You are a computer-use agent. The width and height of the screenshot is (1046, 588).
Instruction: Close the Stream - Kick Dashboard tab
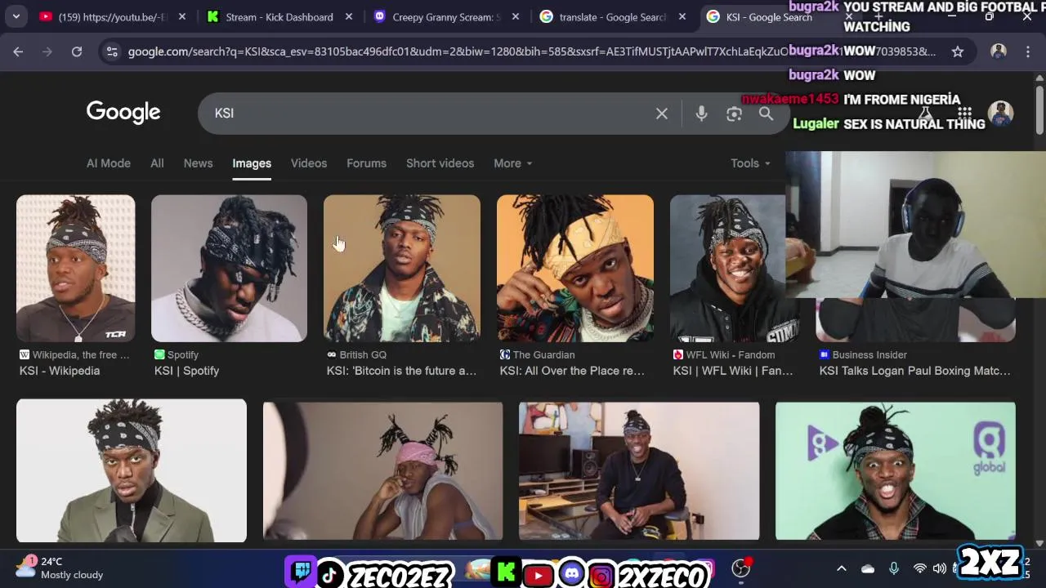[x=349, y=16]
